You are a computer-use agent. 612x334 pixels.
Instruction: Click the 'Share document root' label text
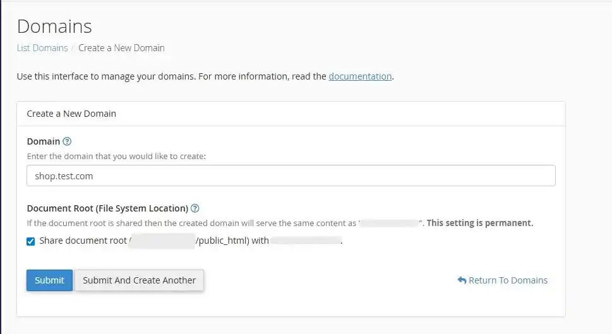click(x=83, y=241)
